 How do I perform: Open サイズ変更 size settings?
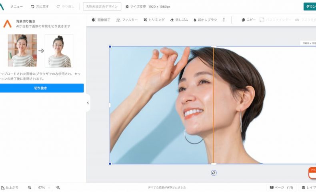coord(136,7)
